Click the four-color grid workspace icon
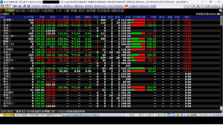This screenshot has width=223, height=125. point(2,6)
